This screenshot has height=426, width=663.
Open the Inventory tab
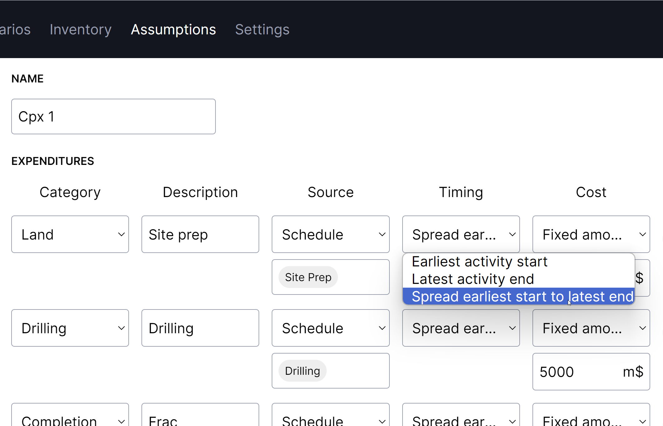(80, 30)
